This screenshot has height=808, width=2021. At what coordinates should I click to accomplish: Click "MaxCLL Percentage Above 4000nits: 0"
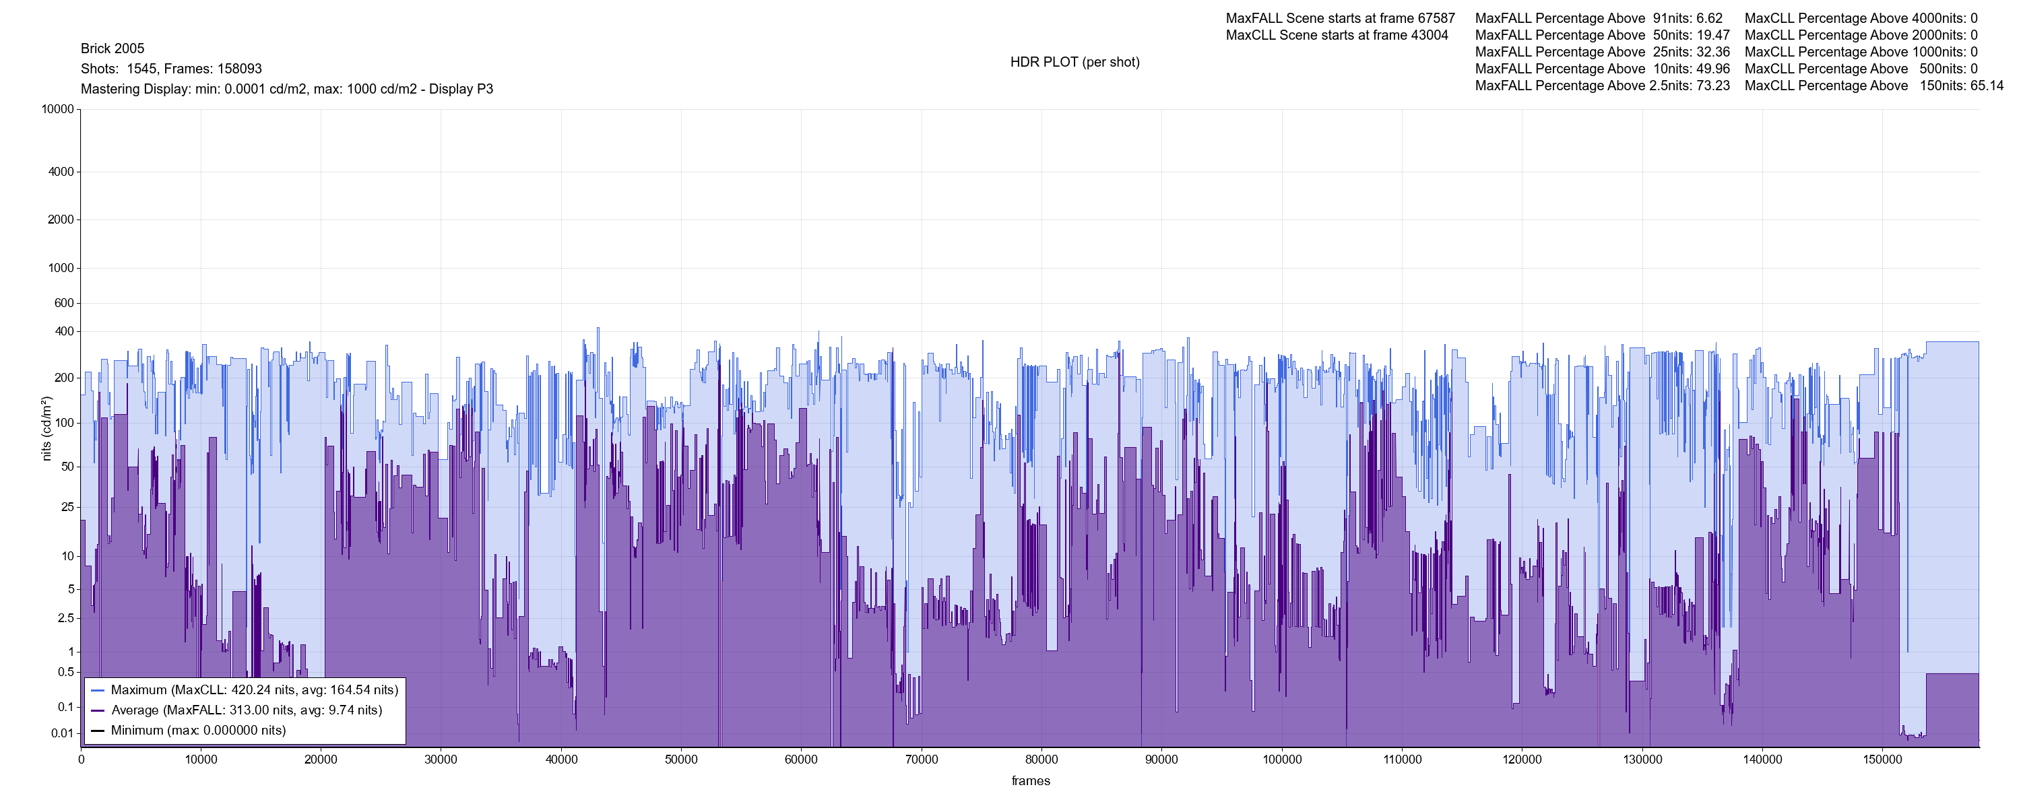(1861, 18)
